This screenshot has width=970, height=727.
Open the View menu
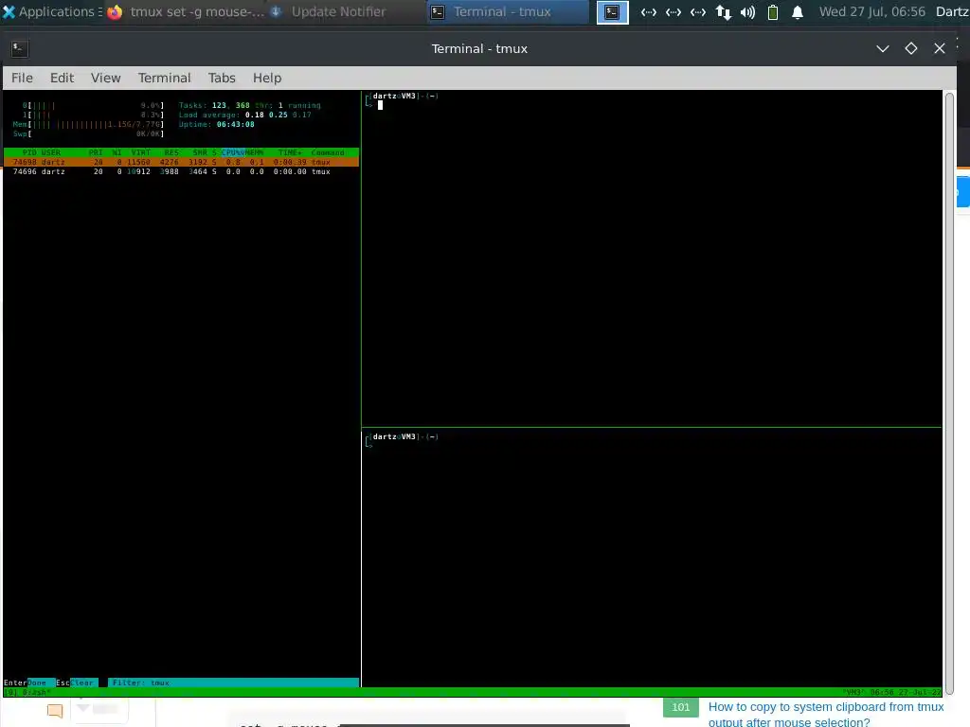coord(106,78)
